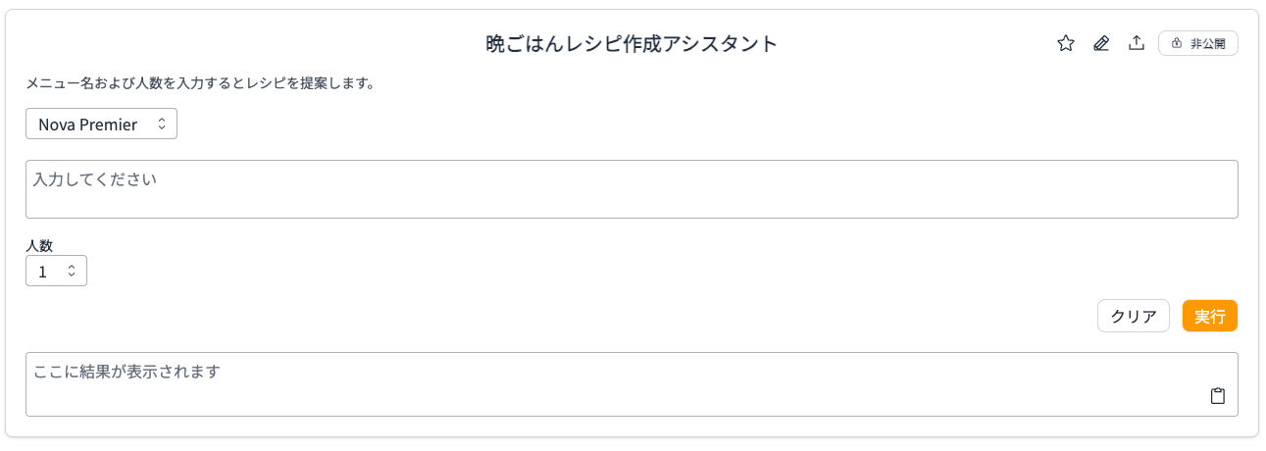The image size is (1266, 451).
Task: Focus the 入力してください text box
Action: point(632,189)
